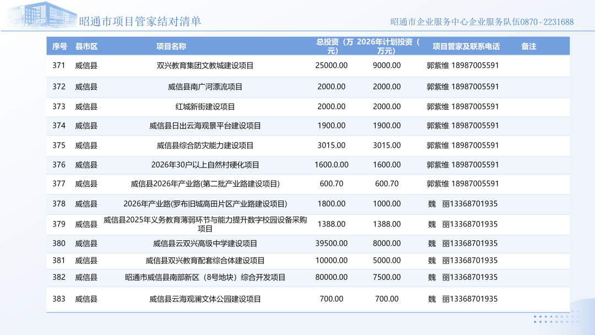Select the service hotline text 0870-2231688
Viewport: 595px width, 335px height.
(547, 22)
